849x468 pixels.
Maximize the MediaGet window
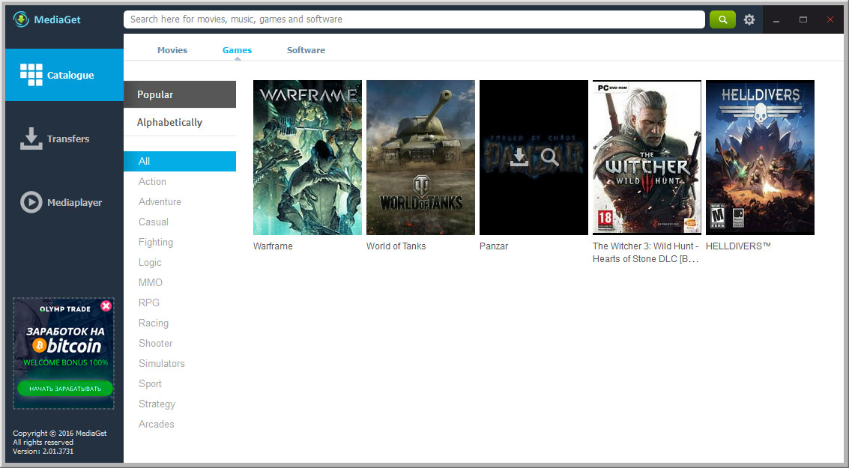click(803, 20)
